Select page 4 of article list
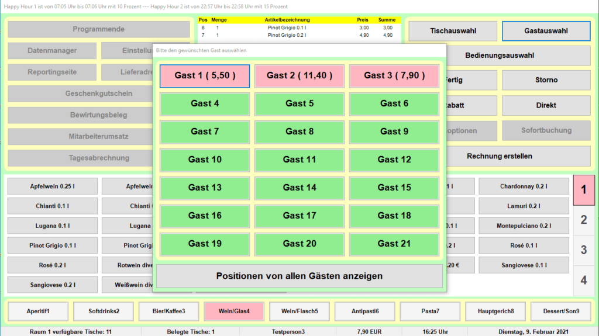Screen dimensions: 599x336 point(584,280)
